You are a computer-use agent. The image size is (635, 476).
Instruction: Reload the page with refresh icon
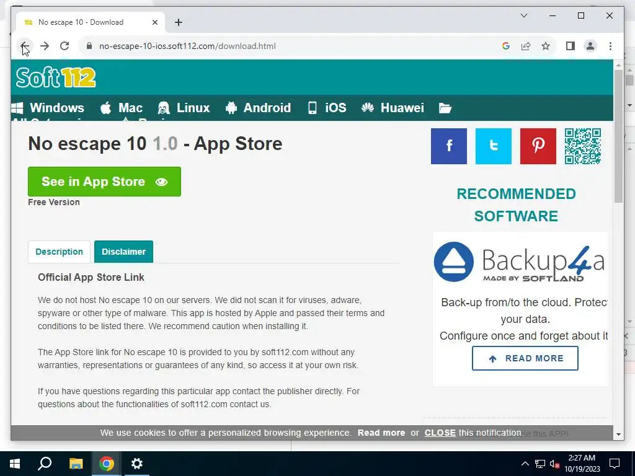point(64,46)
